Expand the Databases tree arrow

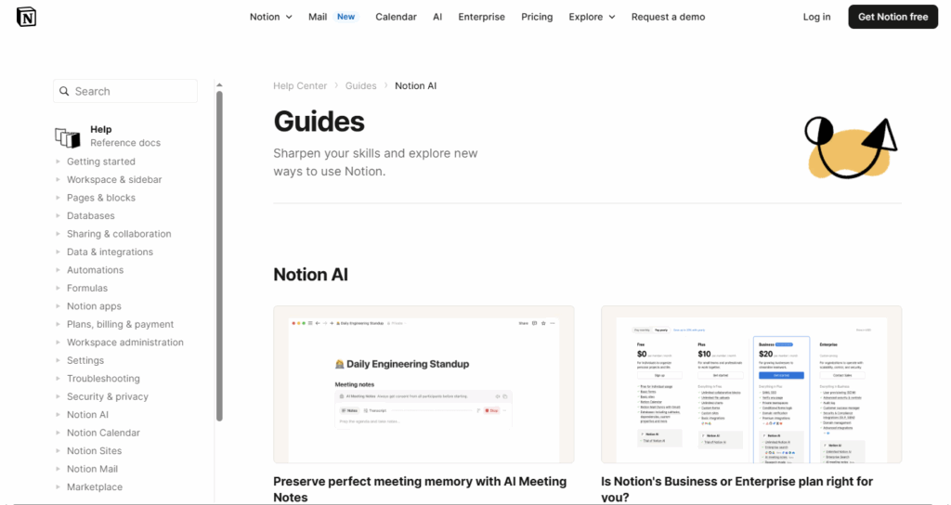(58, 216)
